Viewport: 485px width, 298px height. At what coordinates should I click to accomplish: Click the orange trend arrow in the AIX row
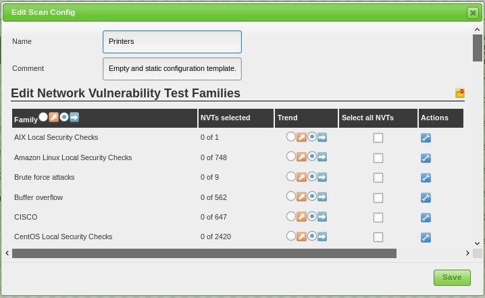301,137
